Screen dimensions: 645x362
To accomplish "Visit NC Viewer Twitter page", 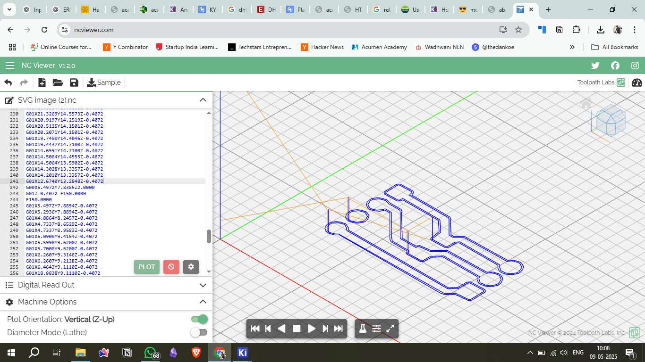I will pyautogui.click(x=595, y=66).
